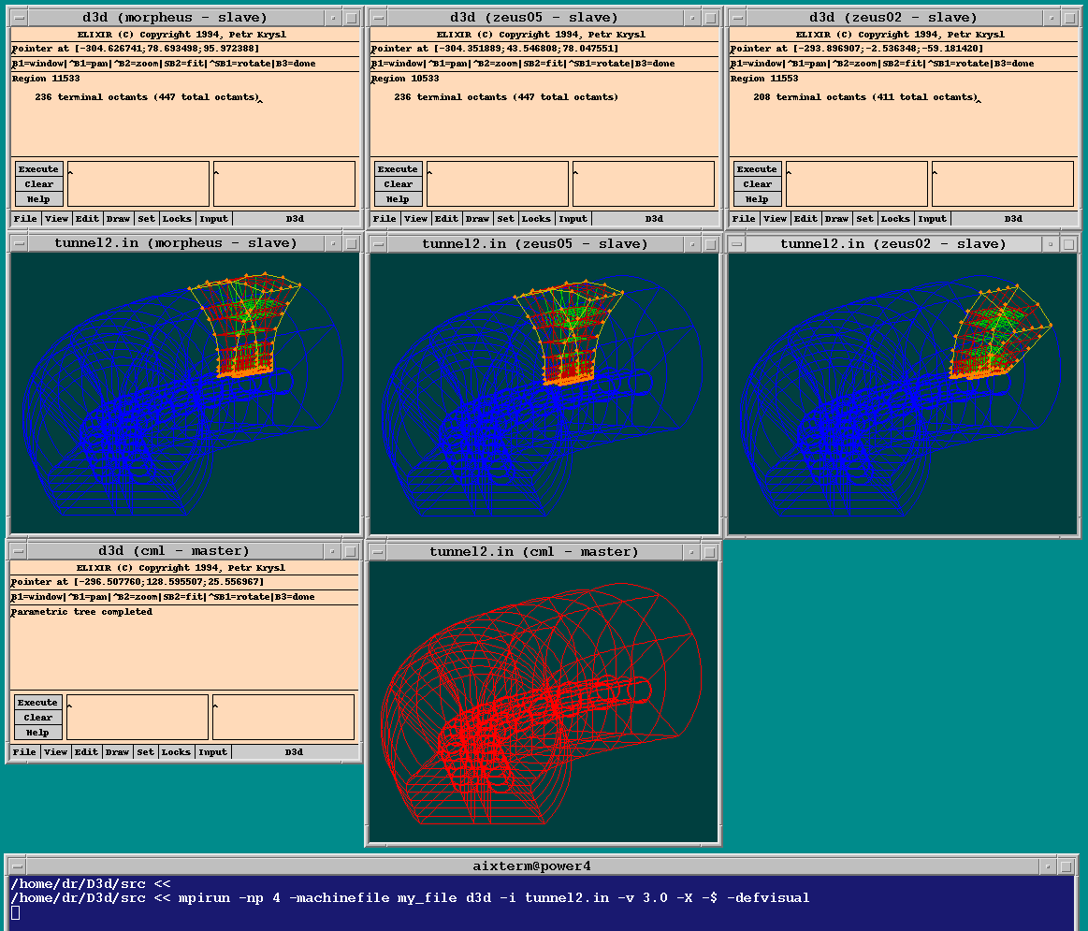Focus left command input in d3d cml master

pyautogui.click(x=137, y=717)
